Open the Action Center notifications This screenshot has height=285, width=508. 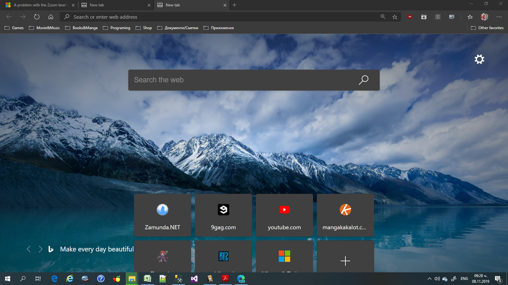498,278
